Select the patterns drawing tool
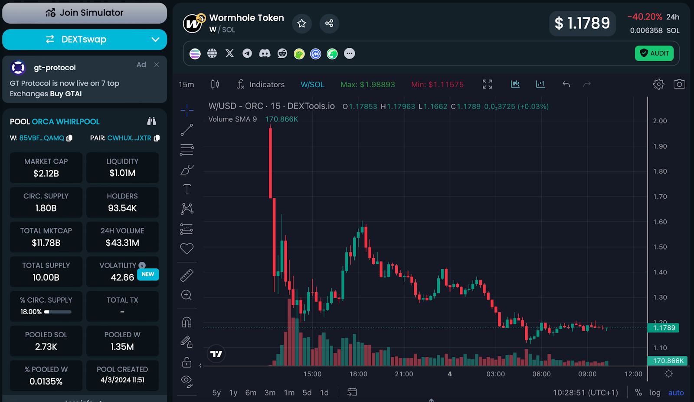694x402 pixels. click(x=187, y=209)
